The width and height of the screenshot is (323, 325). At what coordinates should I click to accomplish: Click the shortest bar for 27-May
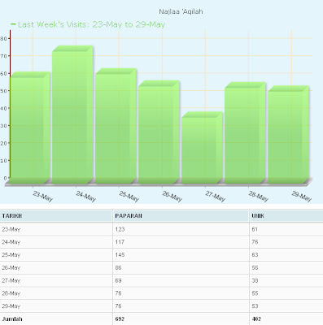tap(202, 148)
